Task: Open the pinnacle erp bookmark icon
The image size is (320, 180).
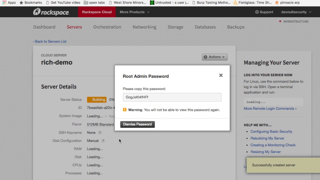Action: 277,2
